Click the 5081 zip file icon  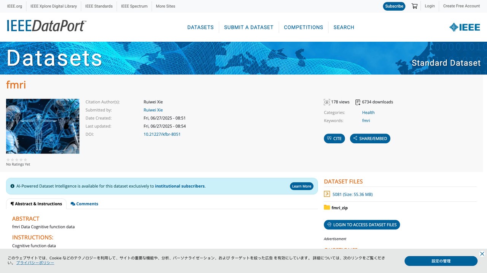pyautogui.click(x=327, y=194)
